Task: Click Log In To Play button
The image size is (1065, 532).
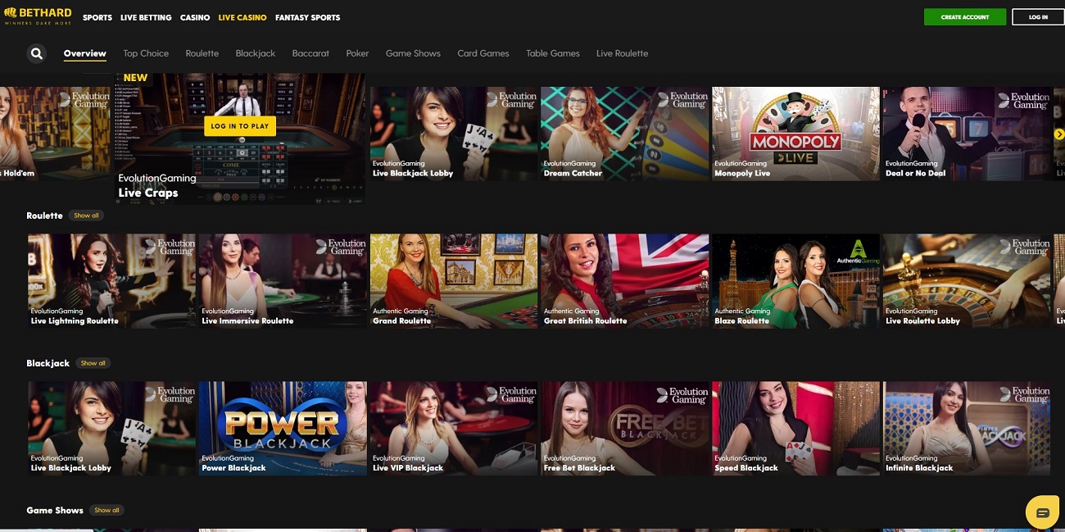Action: point(240,126)
